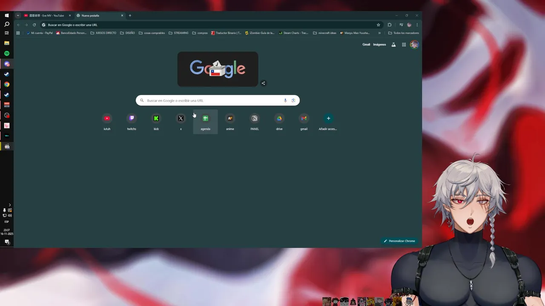Expand the cosas comprables bookmark folder
The height and width of the screenshot is (306, 545).
[152, 33]
